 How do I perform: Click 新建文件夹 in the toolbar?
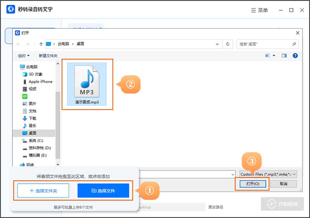point(48,55)
